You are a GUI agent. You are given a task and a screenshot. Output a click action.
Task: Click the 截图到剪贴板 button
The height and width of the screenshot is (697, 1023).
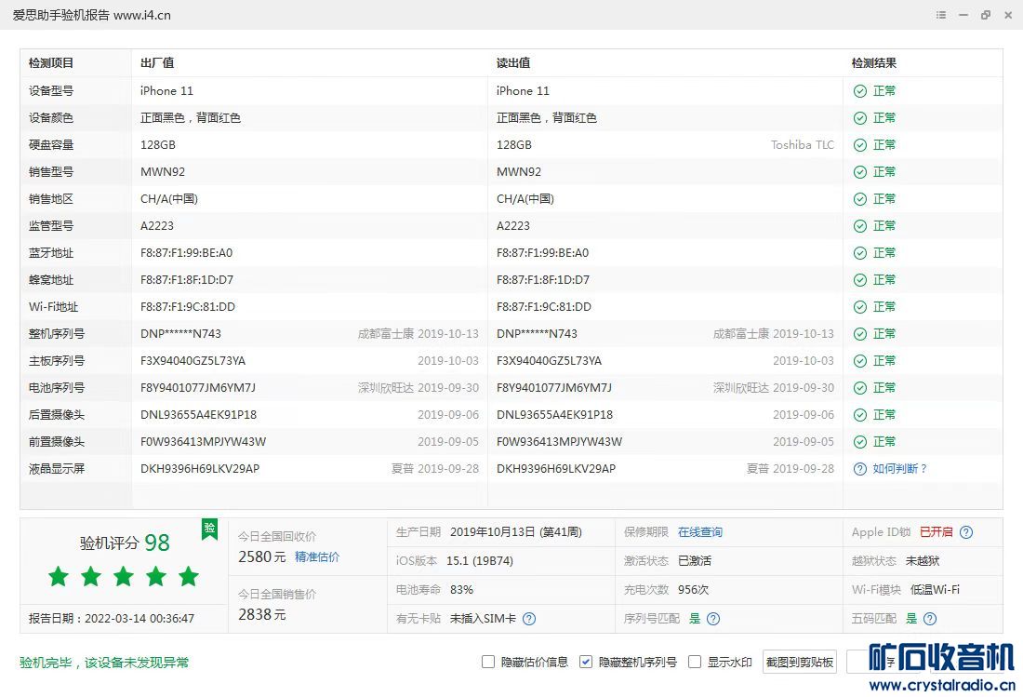point(799,662)
